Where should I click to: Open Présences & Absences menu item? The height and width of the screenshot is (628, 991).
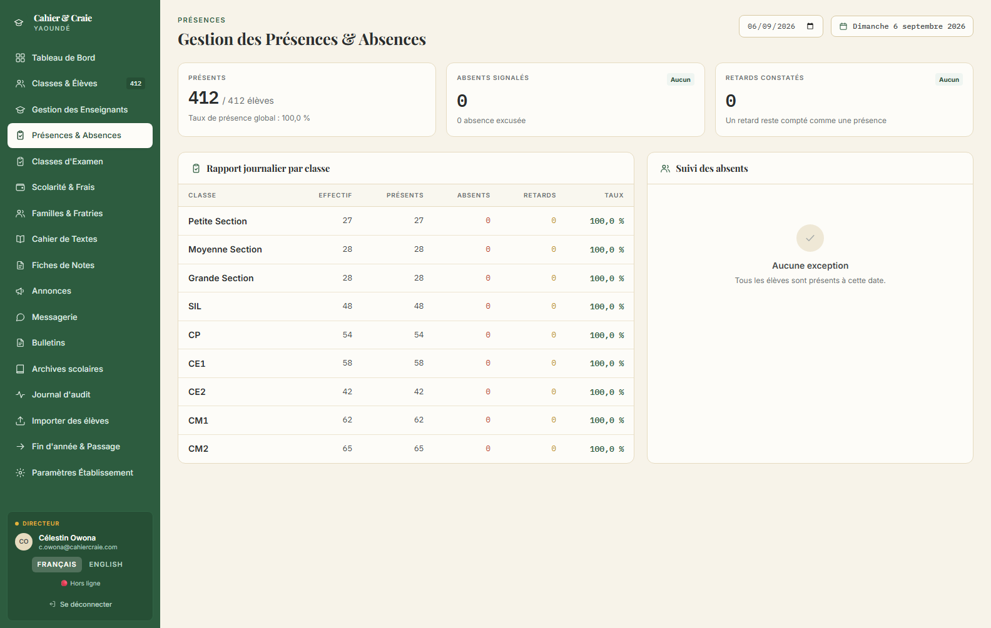tap(80, 136)
